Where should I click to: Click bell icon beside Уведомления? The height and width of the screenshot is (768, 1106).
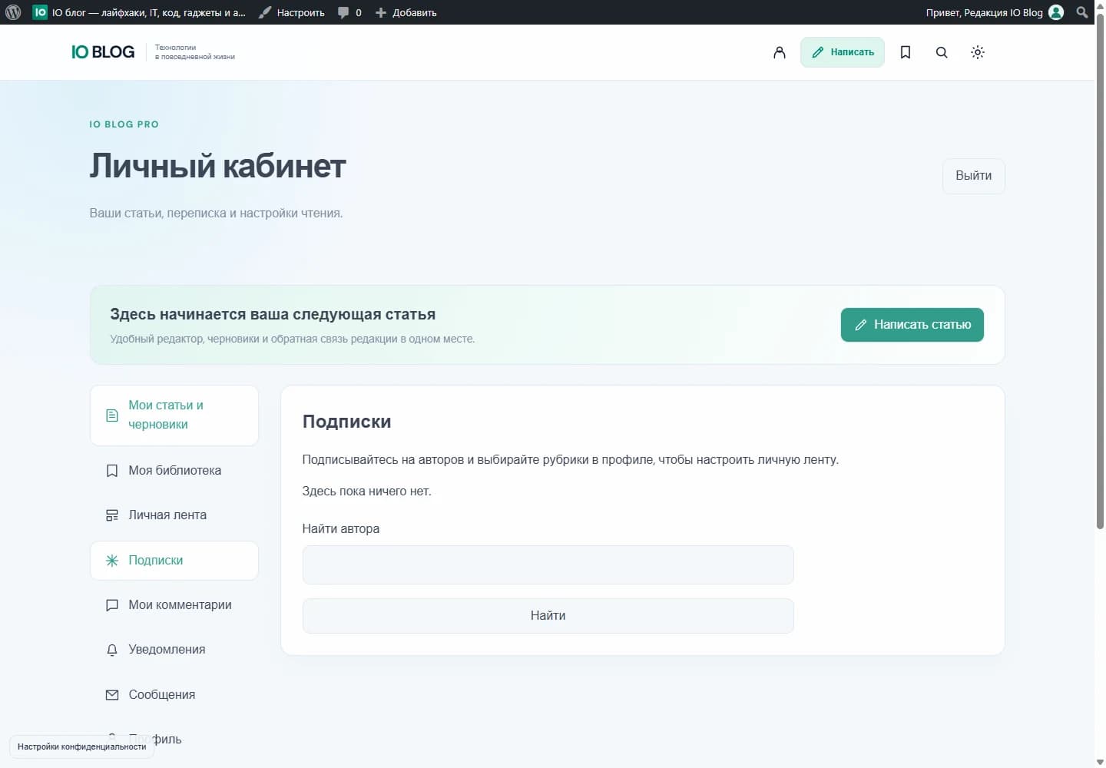[x=112, y=650]
